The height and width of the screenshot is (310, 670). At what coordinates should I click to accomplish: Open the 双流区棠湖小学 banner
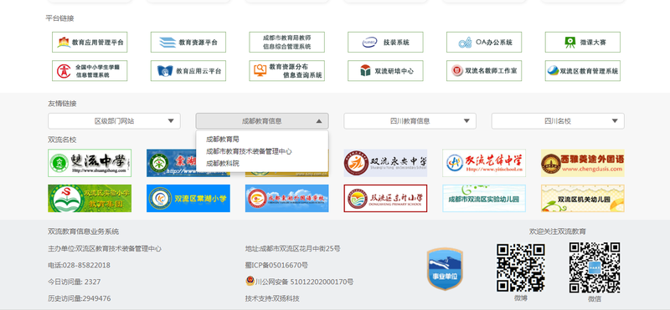188,198
